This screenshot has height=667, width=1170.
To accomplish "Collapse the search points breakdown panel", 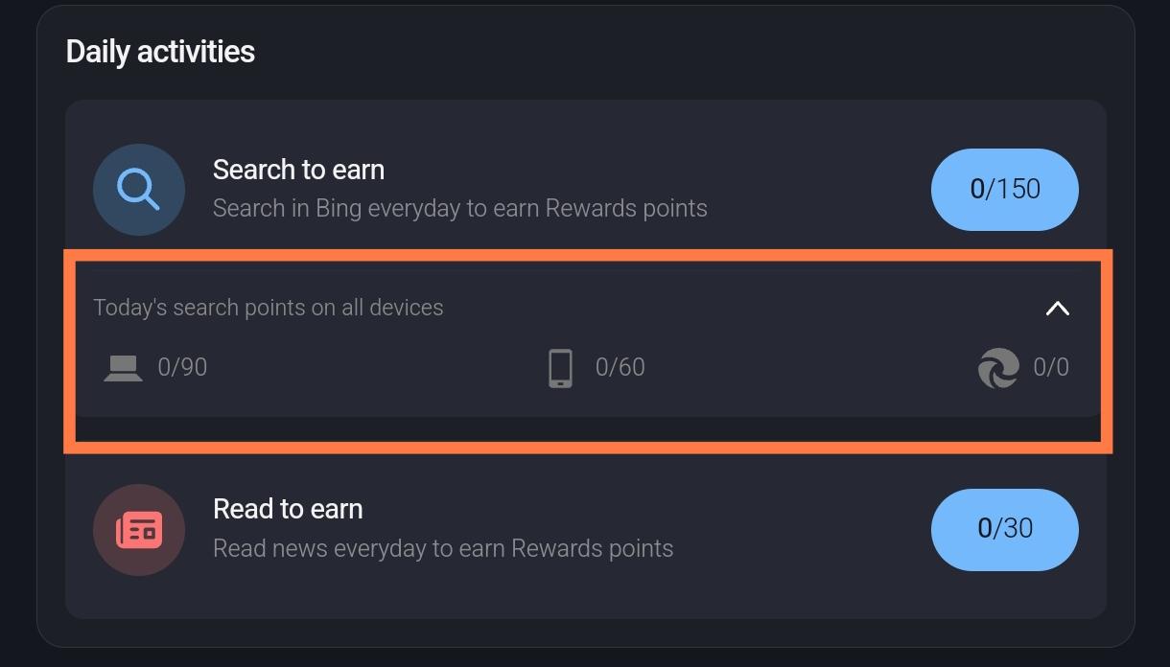I will [1057, 309].
